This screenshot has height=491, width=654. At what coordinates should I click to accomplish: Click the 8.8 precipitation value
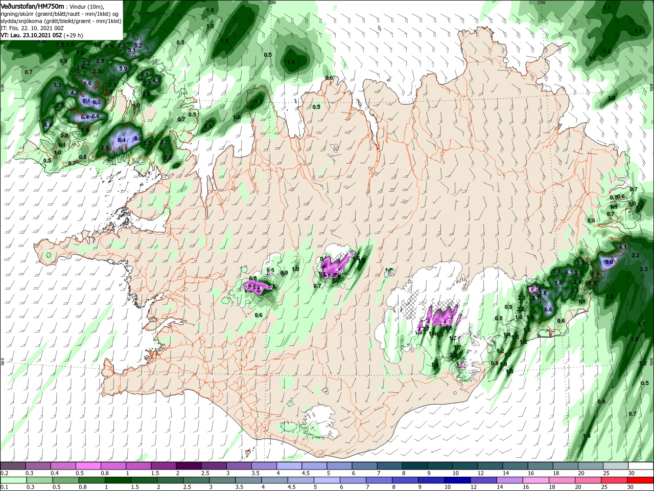137,139
